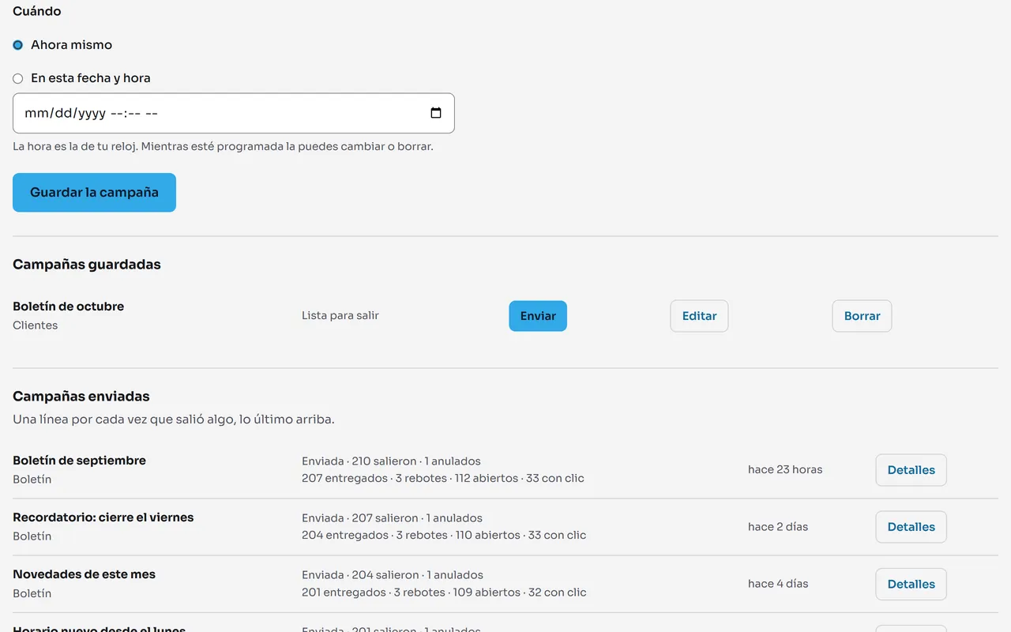Image resolution: width=1011 pixels, height=632 pixels.
Task: Click the "Boletín de octubre" campaign name
Action: [x=69, y=307]
